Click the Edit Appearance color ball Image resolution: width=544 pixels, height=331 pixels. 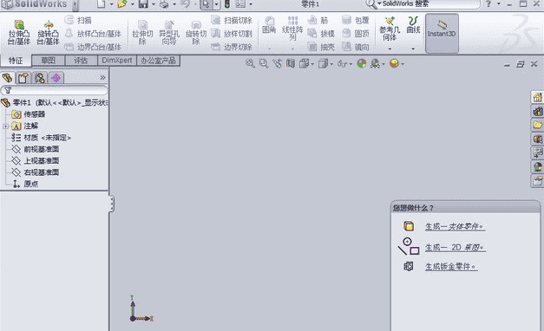pos(362,63)
